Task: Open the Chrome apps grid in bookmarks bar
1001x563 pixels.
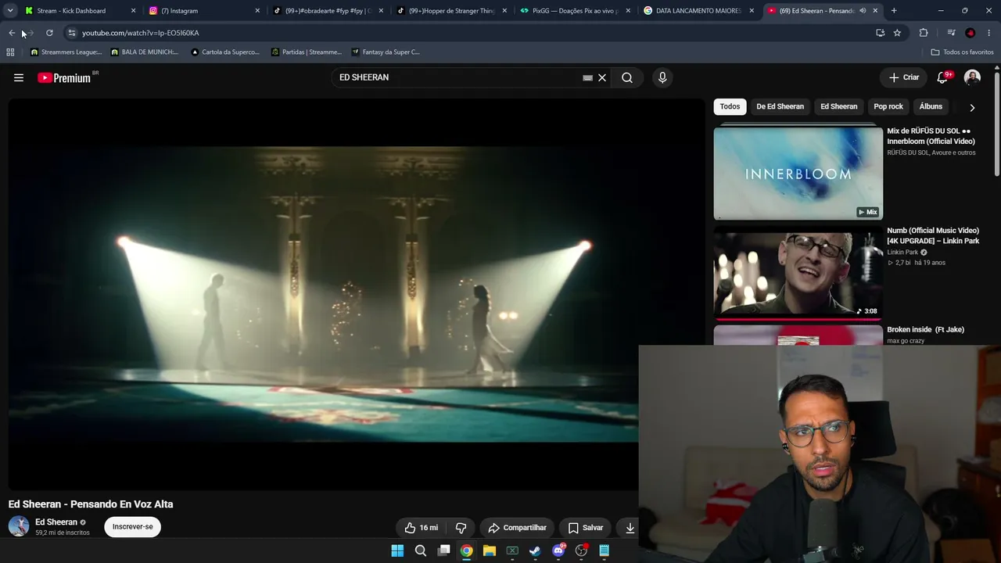Action: pos(10,52)
